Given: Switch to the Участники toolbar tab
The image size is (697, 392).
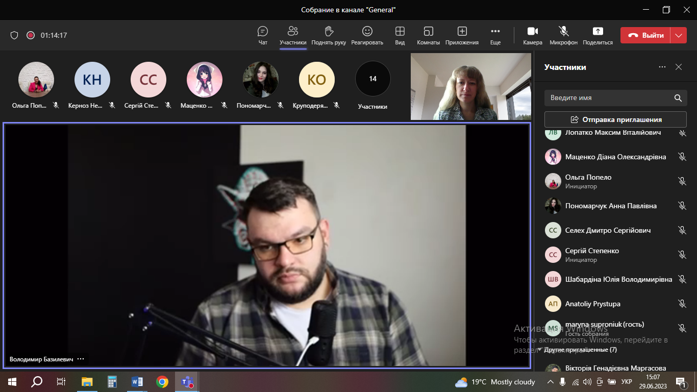Looking at the screenshot, I should tap(293, 35).
